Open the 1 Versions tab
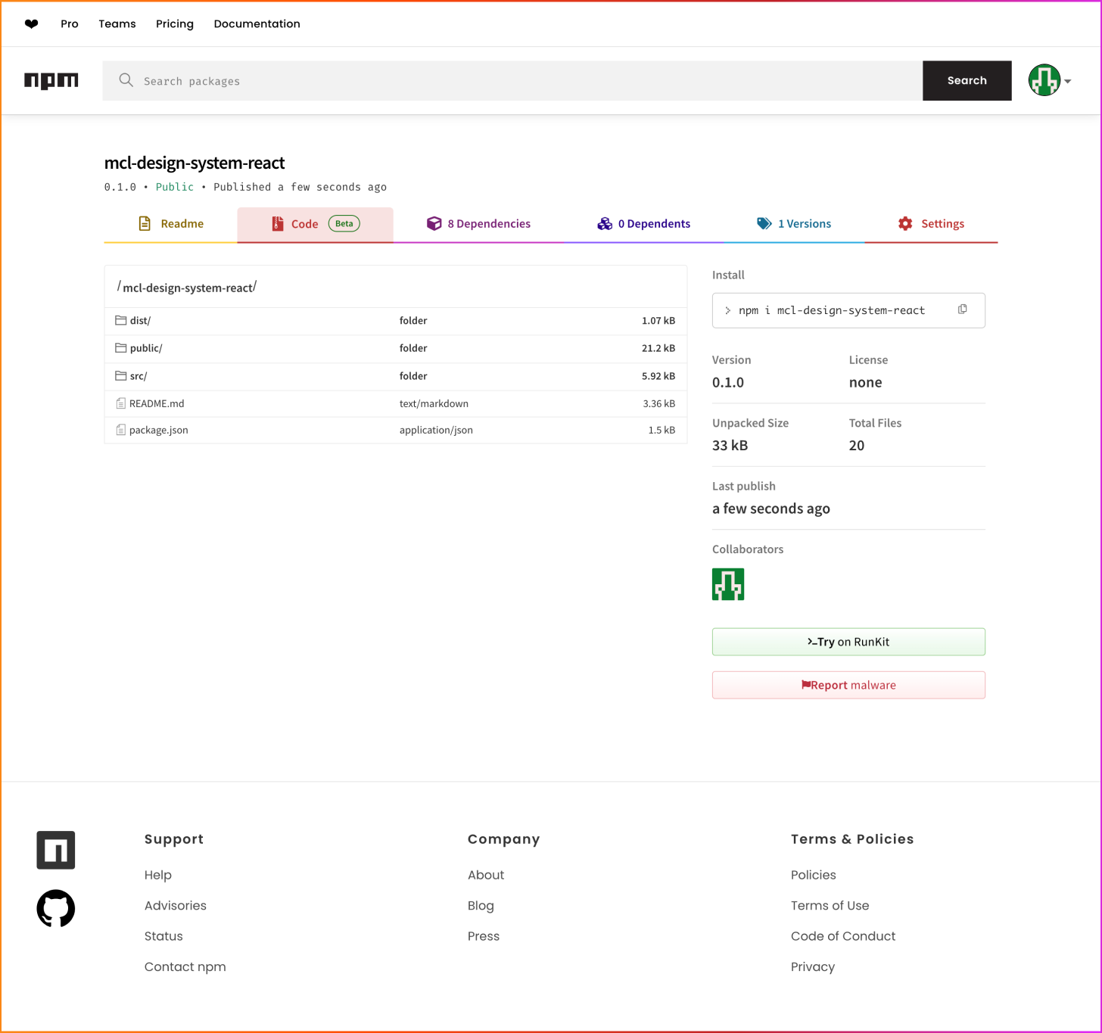Screen dimensions: 1102x1033 794,223
